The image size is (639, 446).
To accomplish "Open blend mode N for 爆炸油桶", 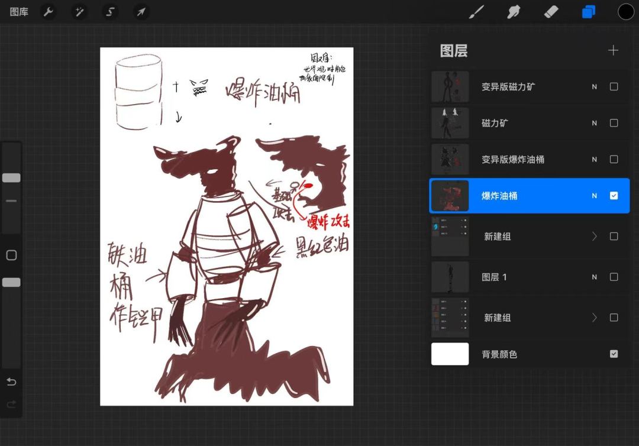I will pos(594,196).
